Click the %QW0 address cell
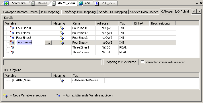The height and width of the screenshot is (103, 203). 107,28
